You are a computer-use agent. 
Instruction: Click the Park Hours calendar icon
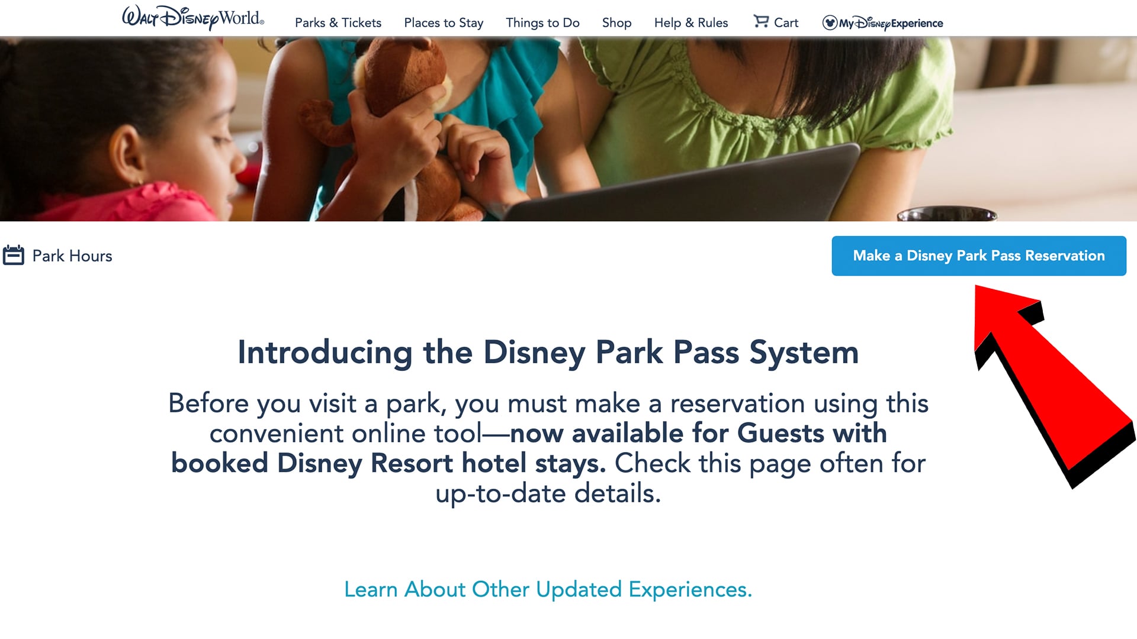point(13,255)
